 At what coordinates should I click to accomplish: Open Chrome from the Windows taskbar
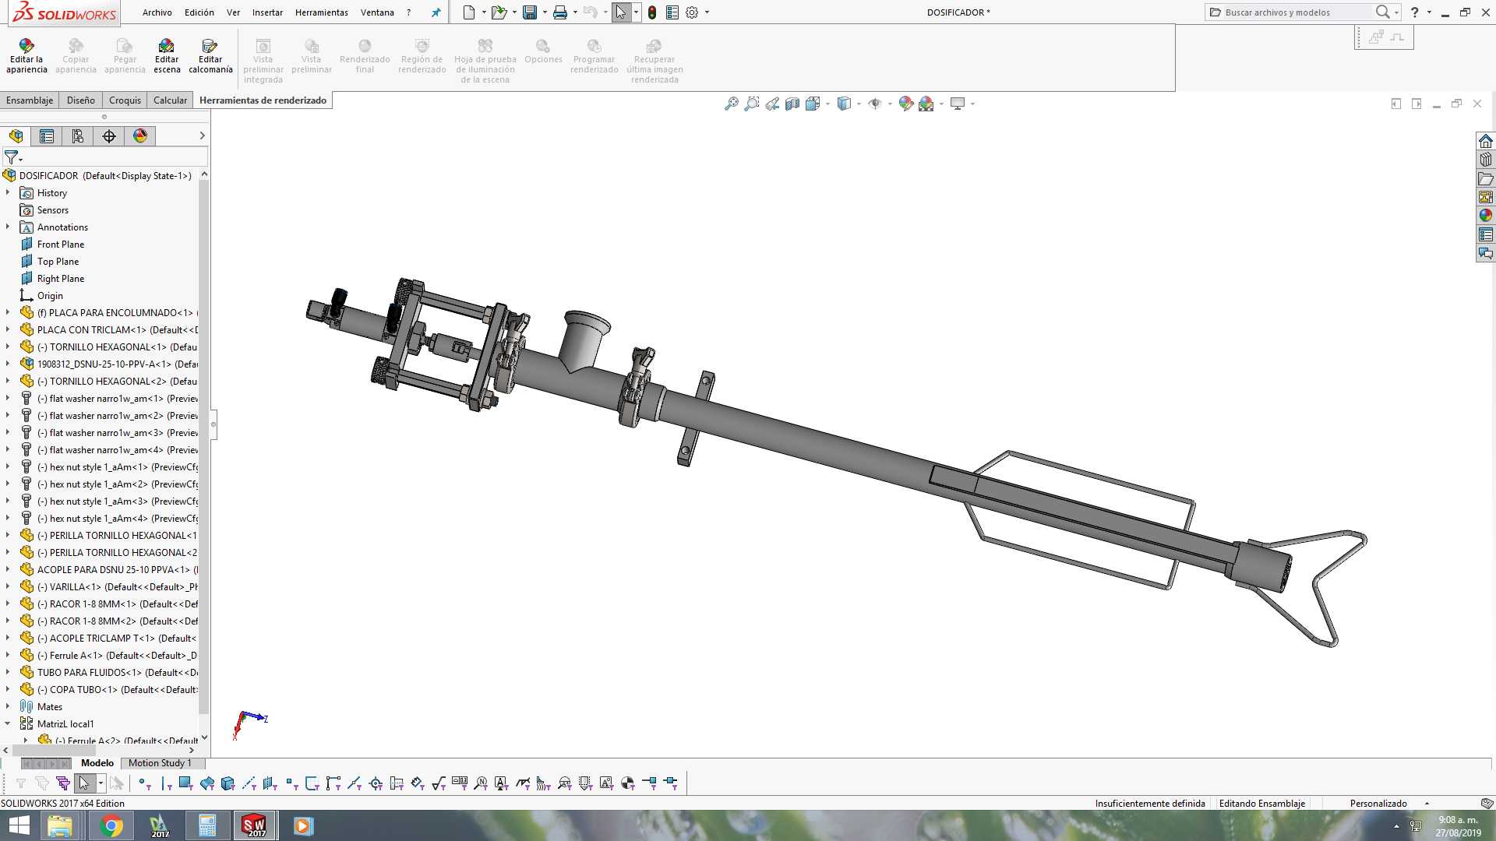(x=111, y=825)
